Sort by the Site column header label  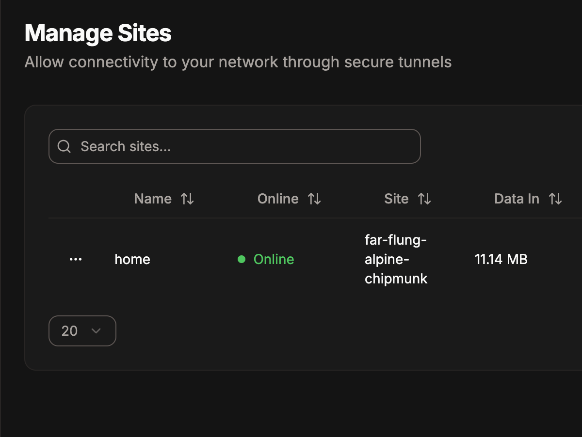(x=396, y=199)
